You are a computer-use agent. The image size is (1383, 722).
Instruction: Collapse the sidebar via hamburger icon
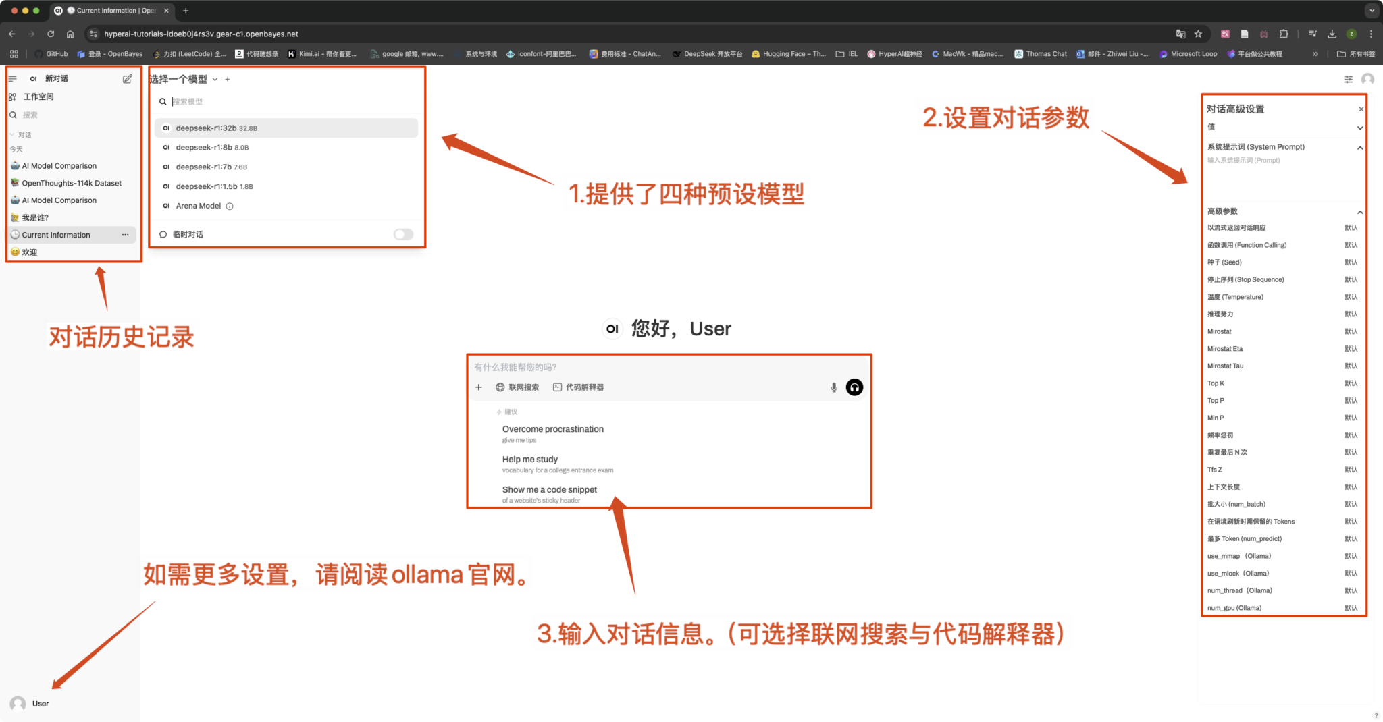(12, 78)
